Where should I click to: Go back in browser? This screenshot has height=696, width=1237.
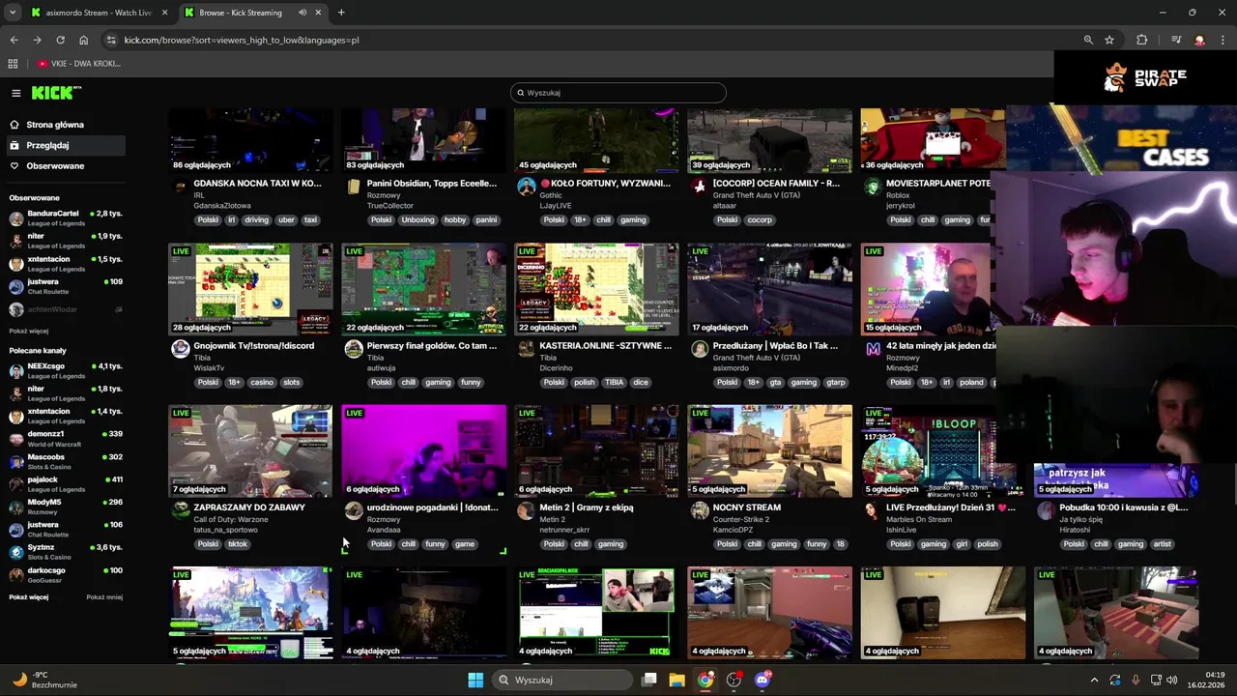tap(14, 40)
